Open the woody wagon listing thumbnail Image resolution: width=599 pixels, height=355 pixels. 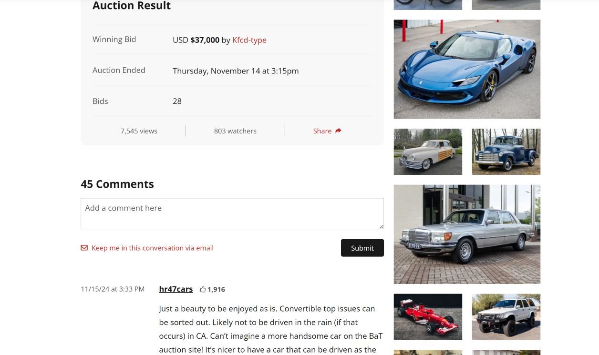tap(428, 152)
